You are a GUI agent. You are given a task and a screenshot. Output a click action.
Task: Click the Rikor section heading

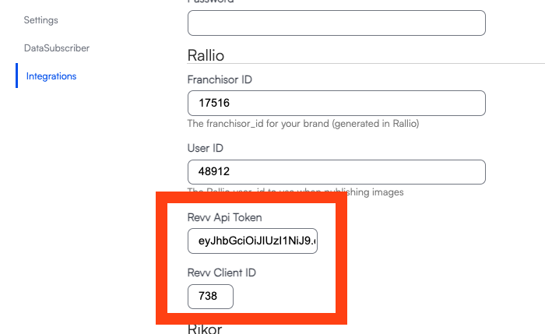tap(205, 329)
